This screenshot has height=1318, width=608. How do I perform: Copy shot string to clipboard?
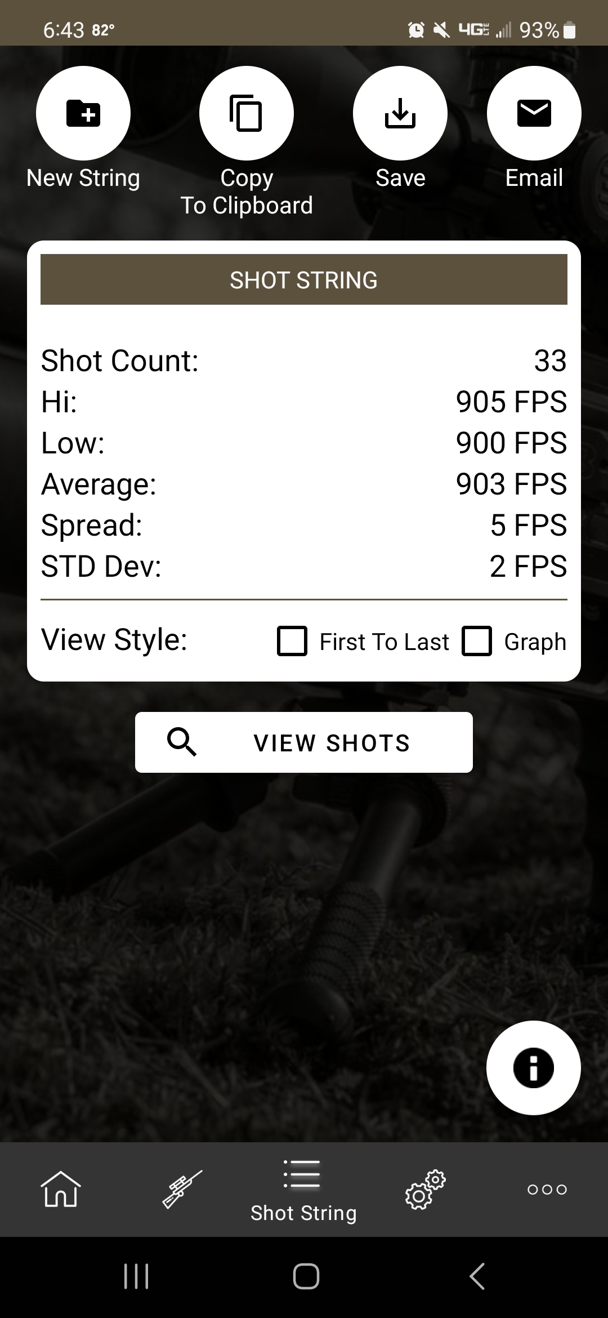pos(247,113)
